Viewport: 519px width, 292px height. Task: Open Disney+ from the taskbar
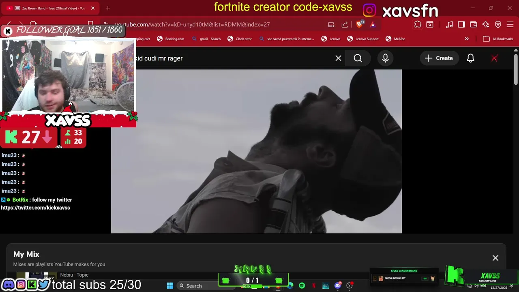pos(326,286)
